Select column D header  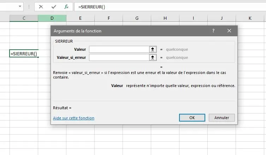52,18
